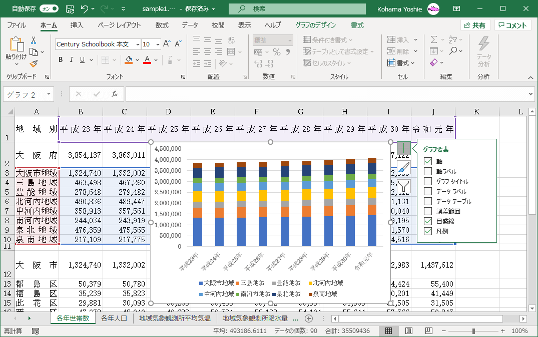This screenshot has width=538, height=337.
Task: Uncheck the 凡例 checkbox
Action: click(x=428, y=232)
